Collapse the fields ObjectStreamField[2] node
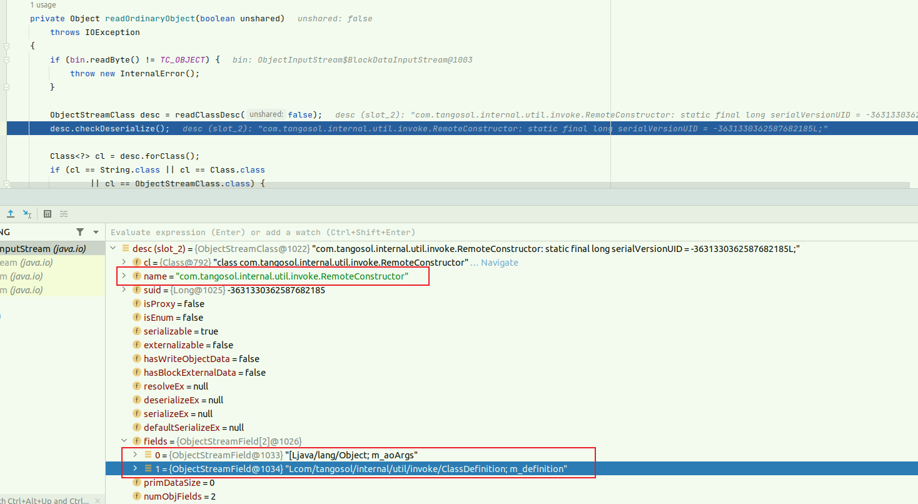918x504 pixels. 124,441
